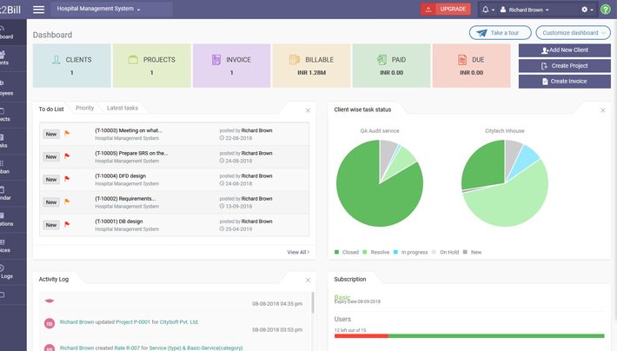Go to Employees in the sidebar
617x351 pixels.
point(6,89)
